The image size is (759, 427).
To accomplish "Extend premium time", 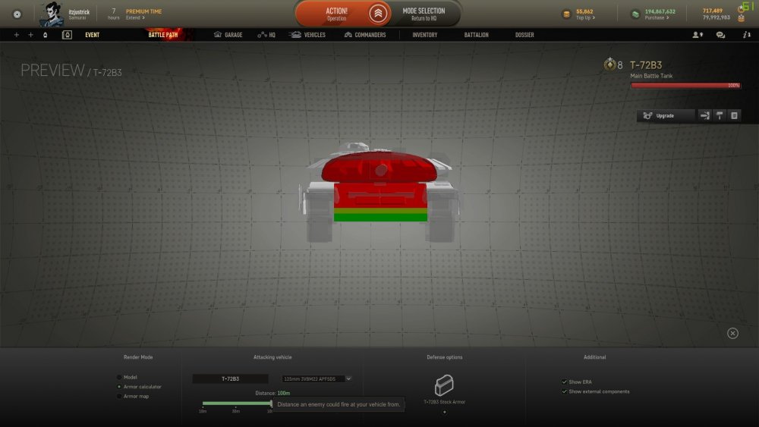I will (135, 18).
